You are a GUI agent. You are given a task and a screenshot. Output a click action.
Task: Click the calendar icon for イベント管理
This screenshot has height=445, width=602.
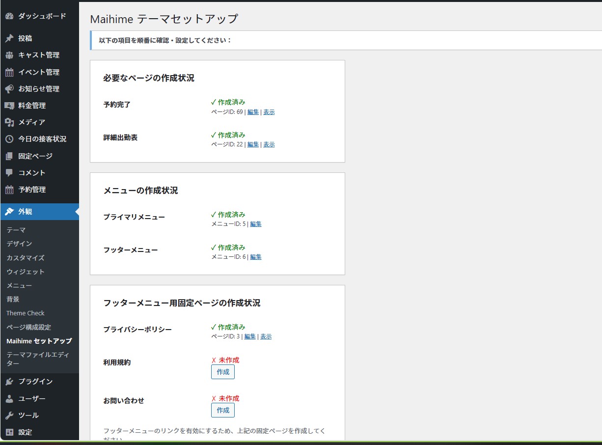click(x=9, y=72)
